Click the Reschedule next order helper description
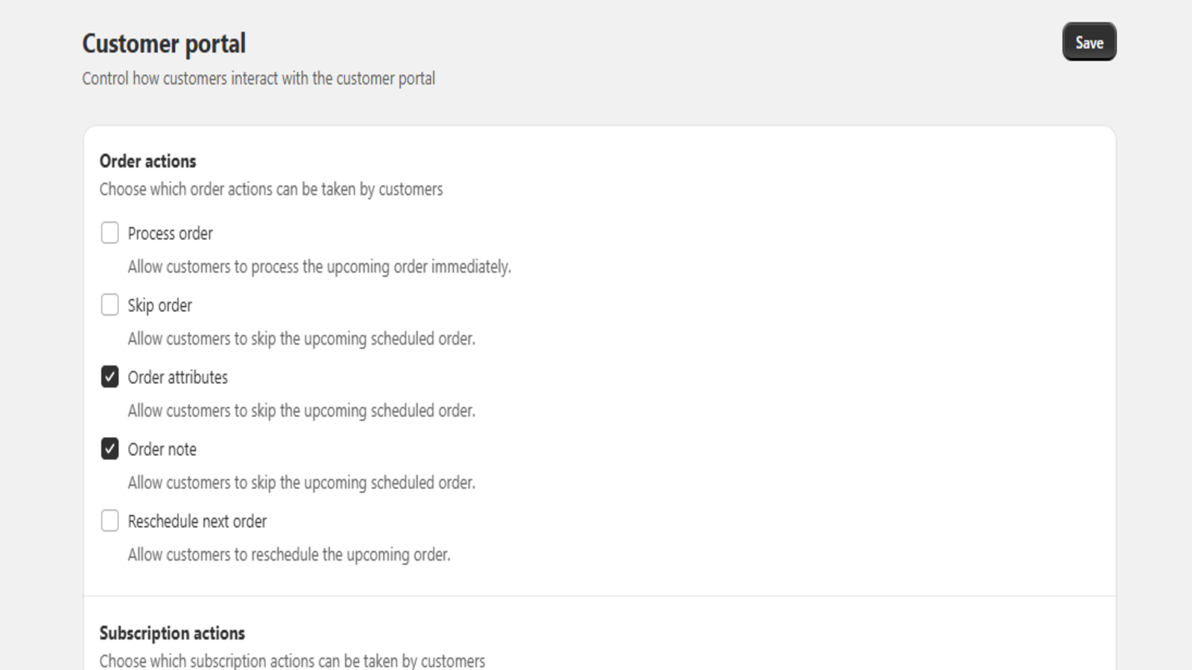Viewport: 1192px width, 670px height. 289,555
